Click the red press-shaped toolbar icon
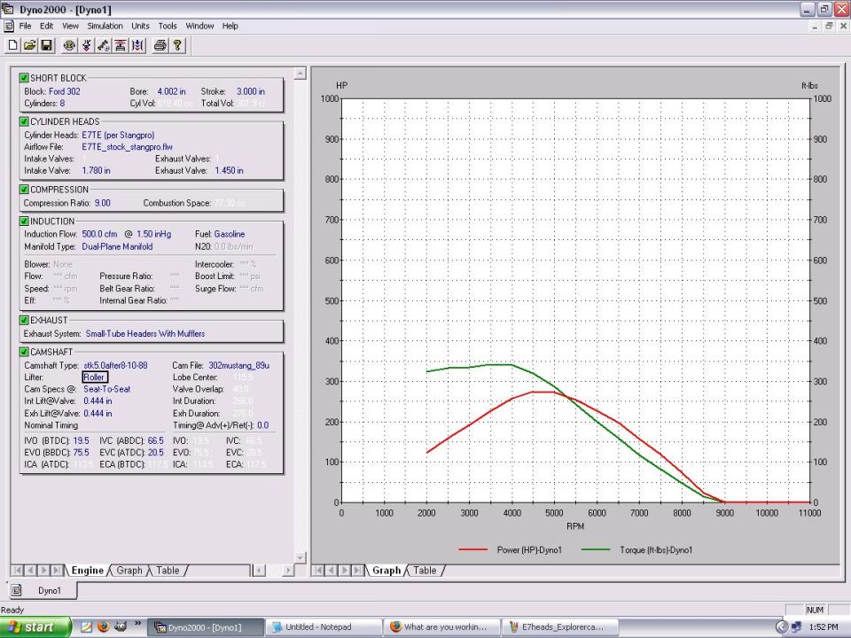This screenshot has width=851, height=638. [x=121, y=45]
